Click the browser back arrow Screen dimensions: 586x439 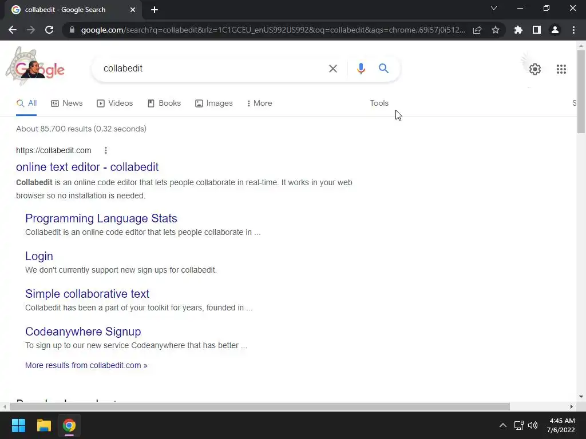pos(13,30)
